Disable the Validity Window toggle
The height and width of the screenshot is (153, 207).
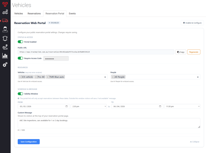coord(20,94)
